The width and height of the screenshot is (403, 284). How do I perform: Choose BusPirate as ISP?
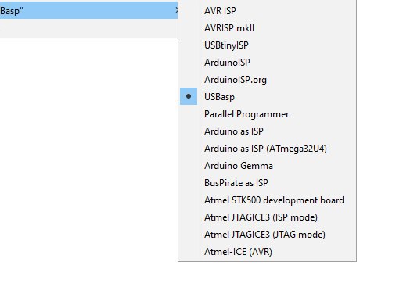click(267, 183)
